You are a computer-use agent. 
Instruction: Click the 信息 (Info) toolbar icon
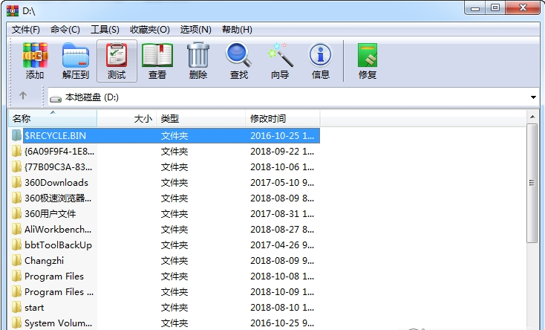[321, 55]
